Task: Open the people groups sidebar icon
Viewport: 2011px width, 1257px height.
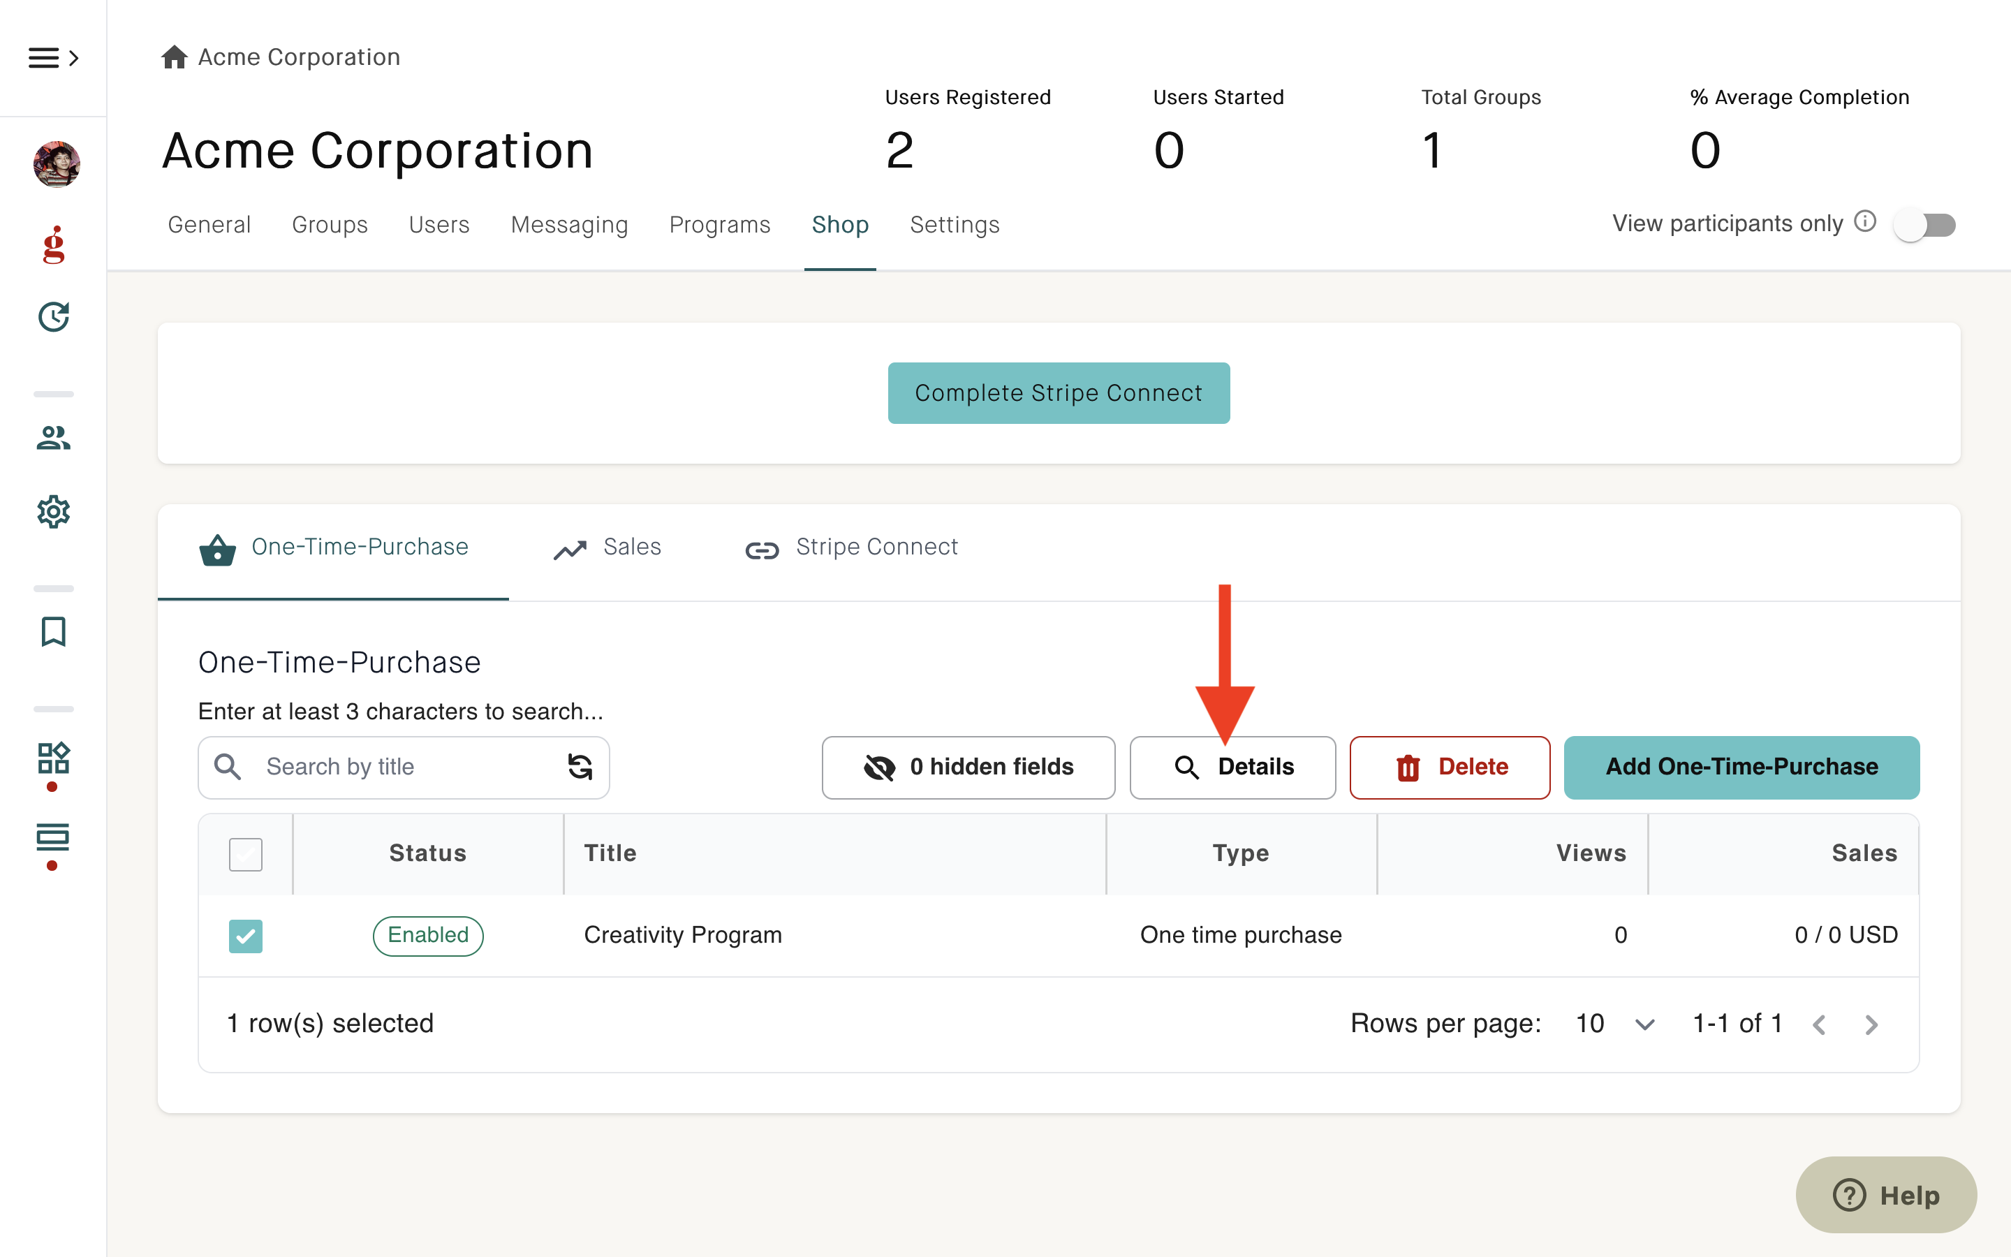Action: point(53,437)
